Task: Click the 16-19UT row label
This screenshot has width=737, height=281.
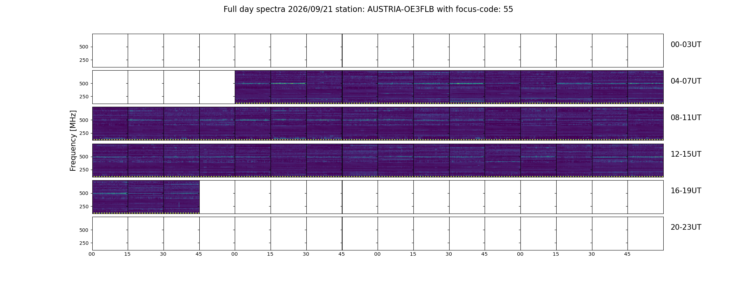Action: (686, 191)
